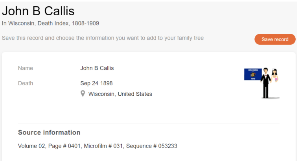The height and width of the screenshot is (162, 300).
Task: Click the Volume 02 source text
Action: [31, 146]
